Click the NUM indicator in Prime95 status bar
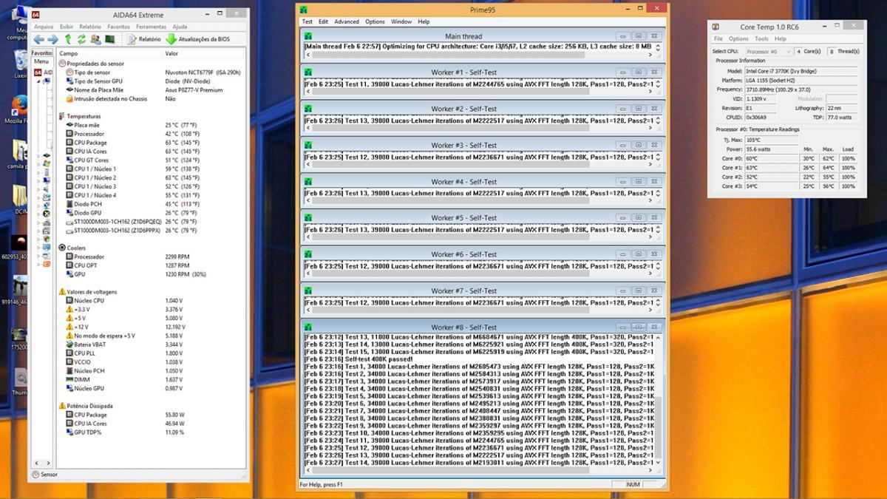 click(x=633, y=484)
